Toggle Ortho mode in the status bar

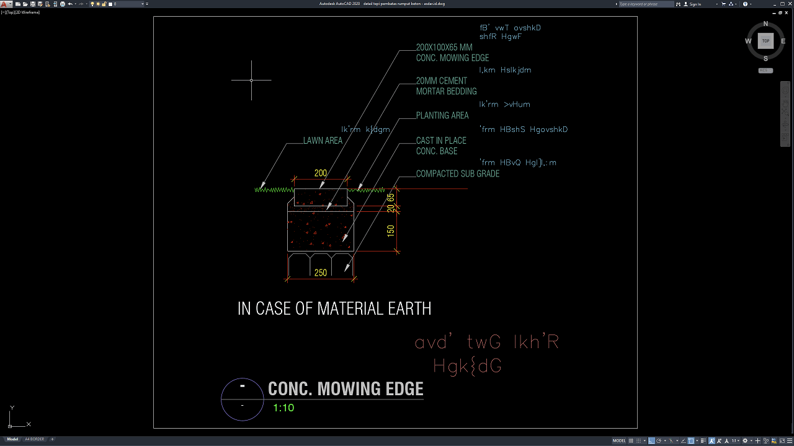coord(651,441)
